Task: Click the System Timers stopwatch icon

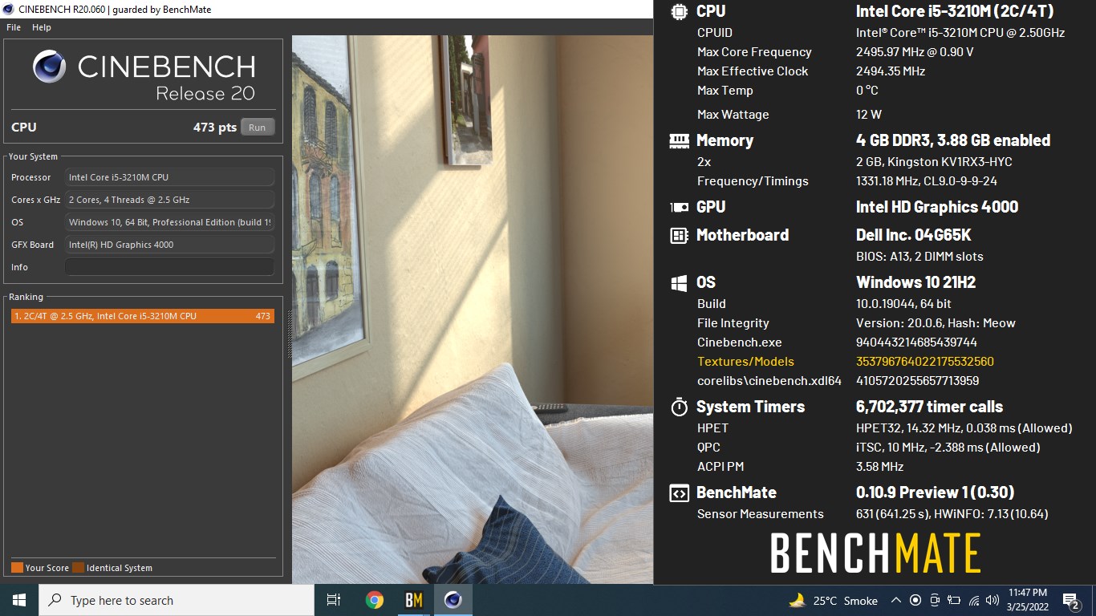Action: (x=679, y=407)
